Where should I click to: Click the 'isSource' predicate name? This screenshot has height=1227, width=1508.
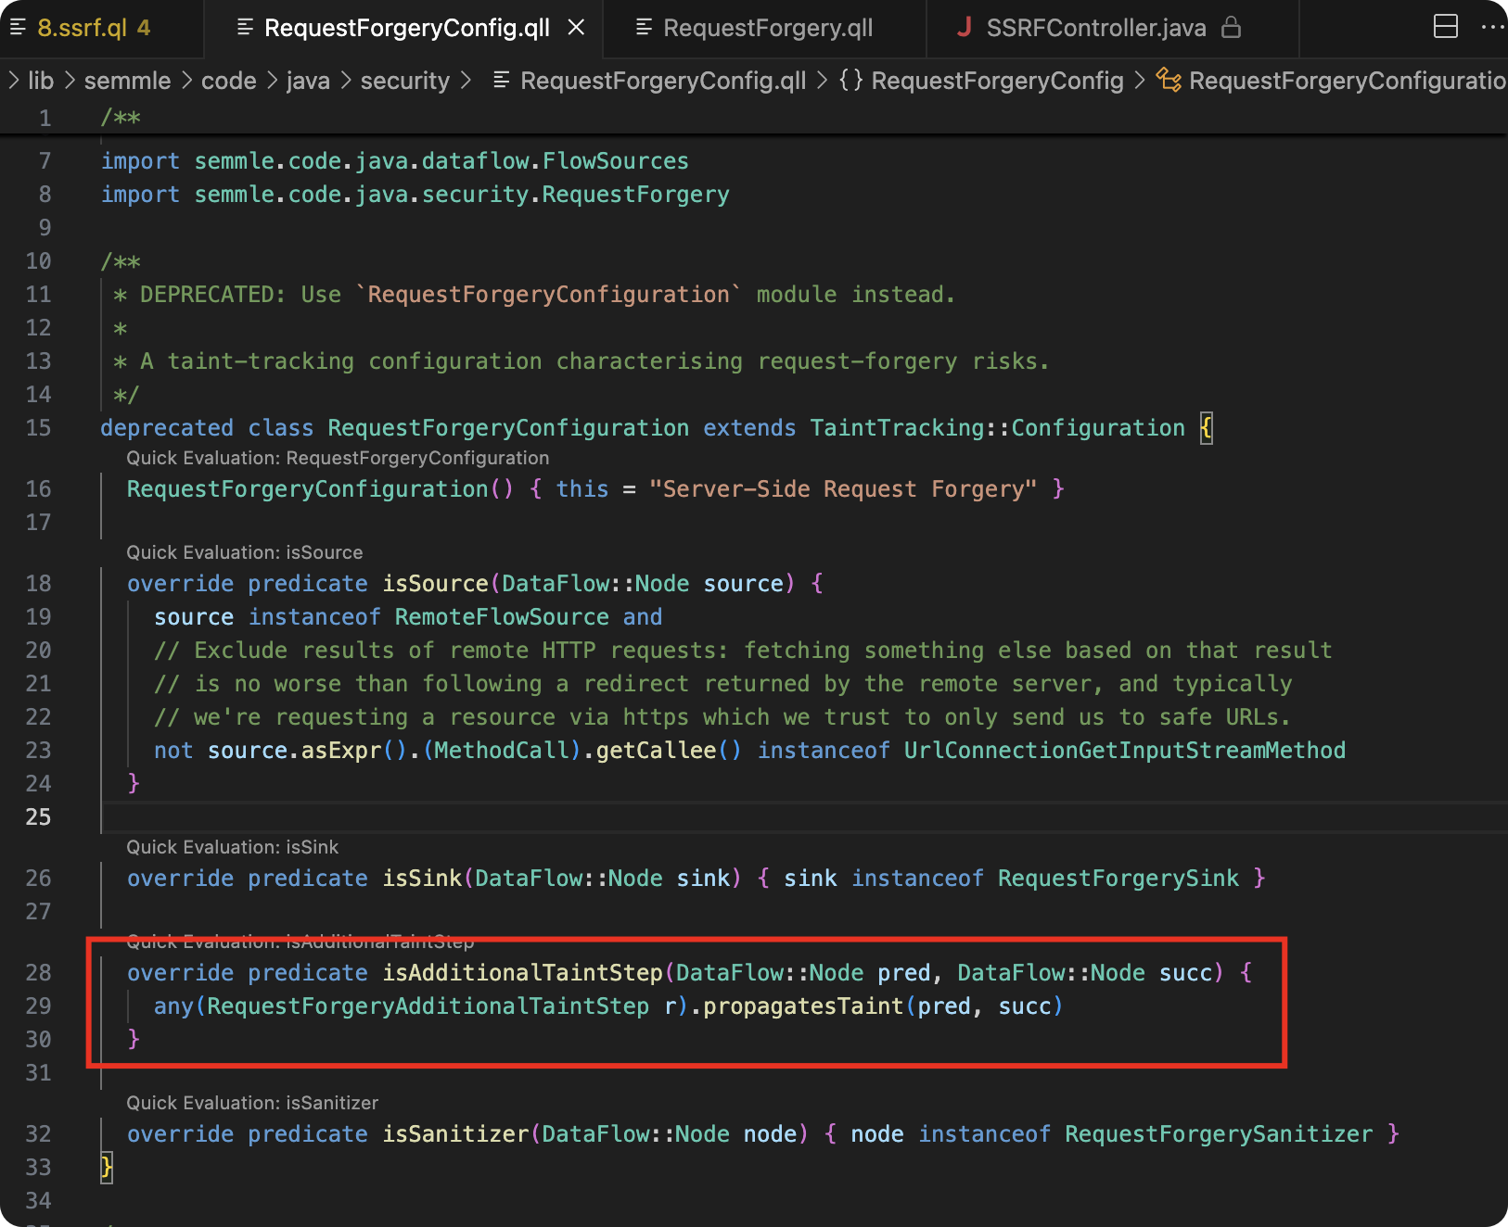(x=435, y=583)
